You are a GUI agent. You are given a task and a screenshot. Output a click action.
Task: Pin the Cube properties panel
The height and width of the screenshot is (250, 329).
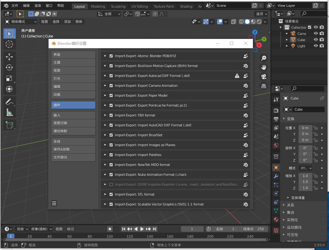pyautogui.click(x=322, y=98)
